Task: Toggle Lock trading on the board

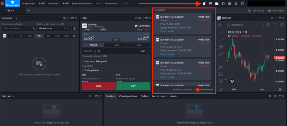Action: tap(256, 11)
